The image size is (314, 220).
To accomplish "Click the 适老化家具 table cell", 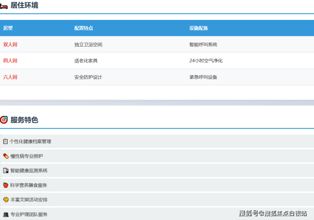I will [x=86, y=60].
